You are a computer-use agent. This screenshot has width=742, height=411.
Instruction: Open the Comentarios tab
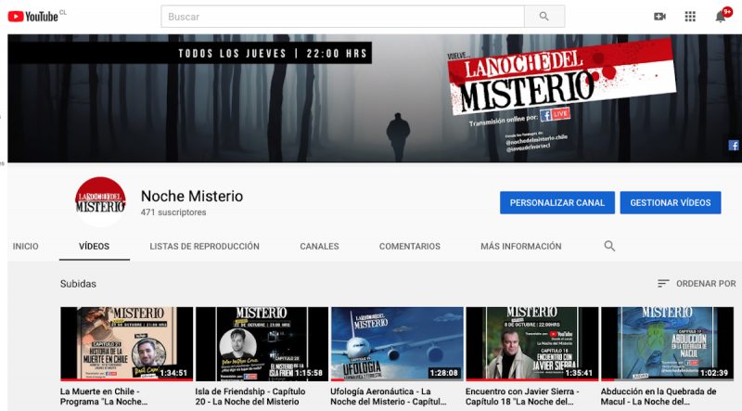pyautogui.click(x=410, y=246)
